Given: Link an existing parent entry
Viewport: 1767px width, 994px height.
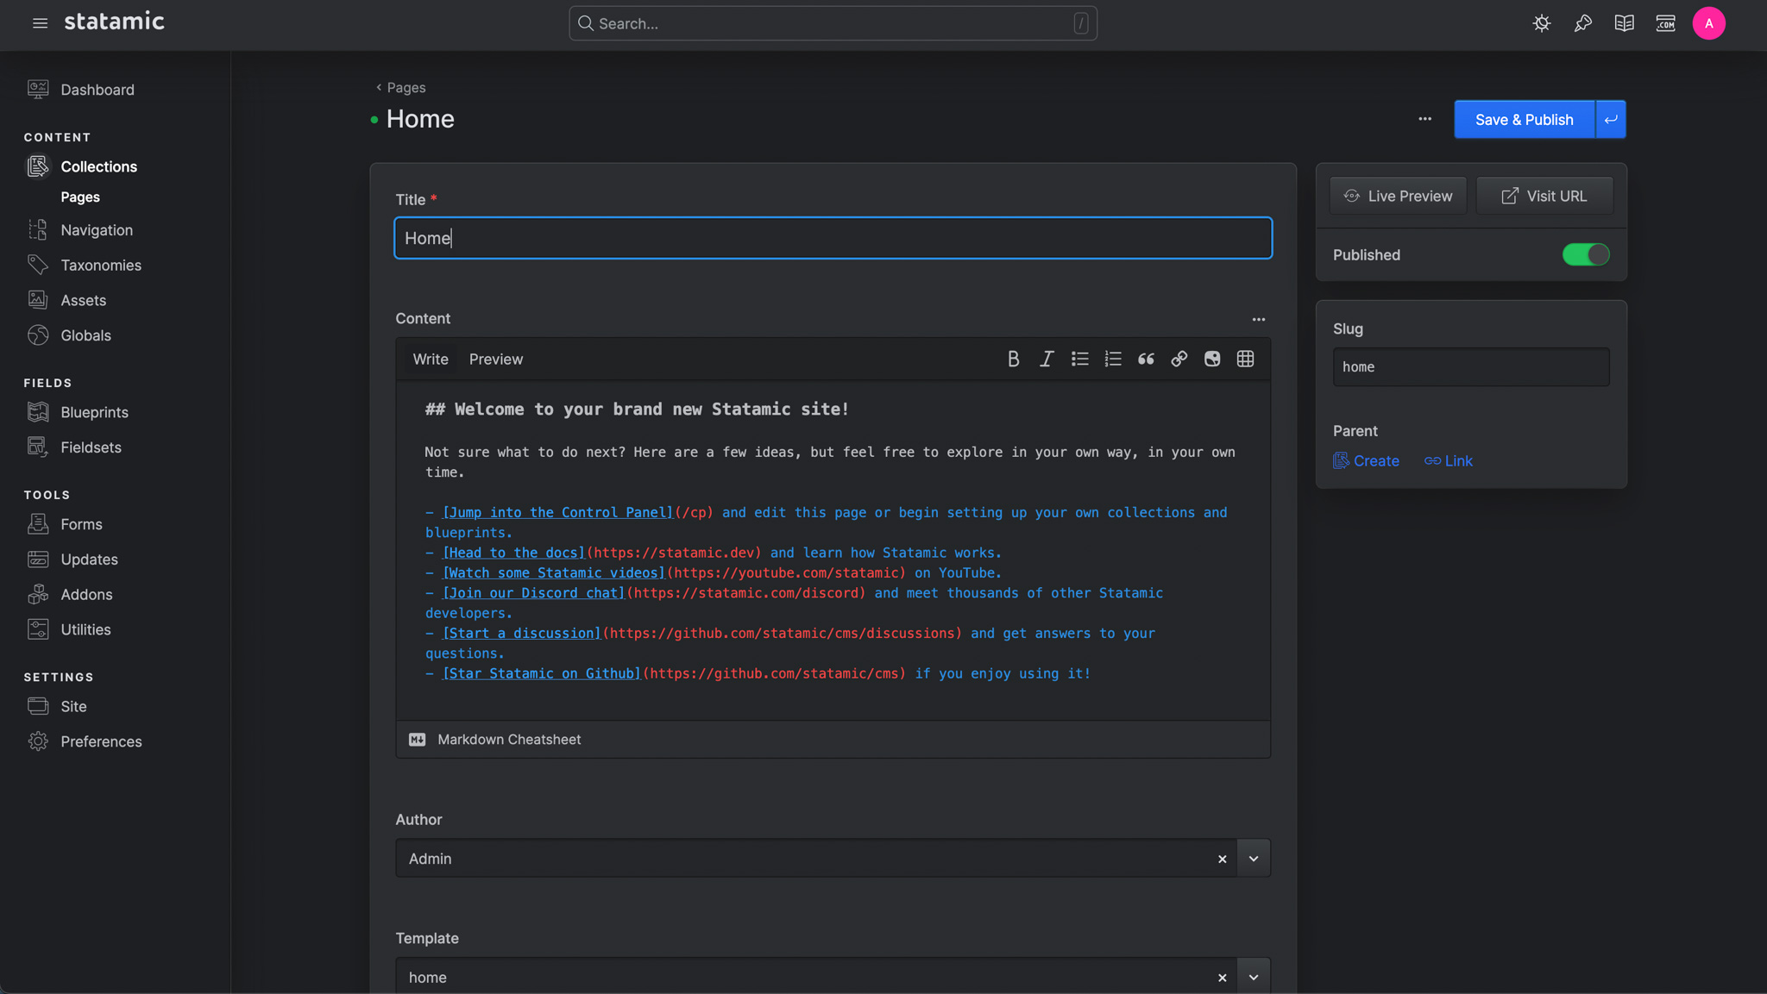Looking at the screenshot, I should [x=1448, y=461].
